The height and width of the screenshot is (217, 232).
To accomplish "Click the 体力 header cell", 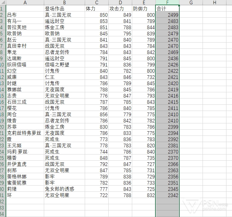I will [97, 9].
